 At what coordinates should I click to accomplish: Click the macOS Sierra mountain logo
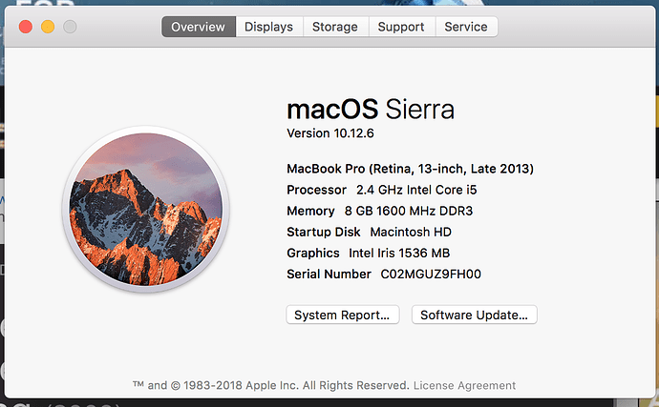[146, 210]
